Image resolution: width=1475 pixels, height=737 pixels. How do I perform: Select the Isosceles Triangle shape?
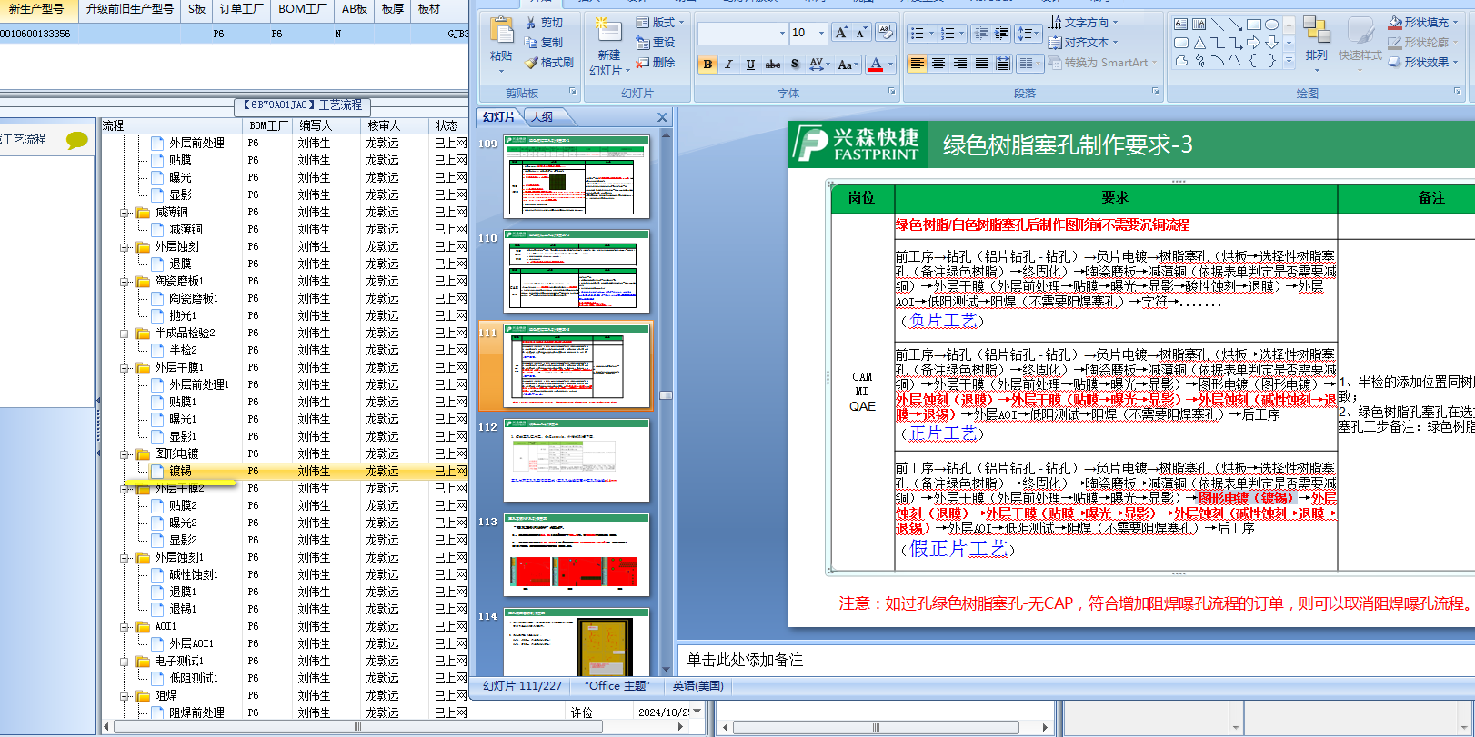click(1199, 43)
